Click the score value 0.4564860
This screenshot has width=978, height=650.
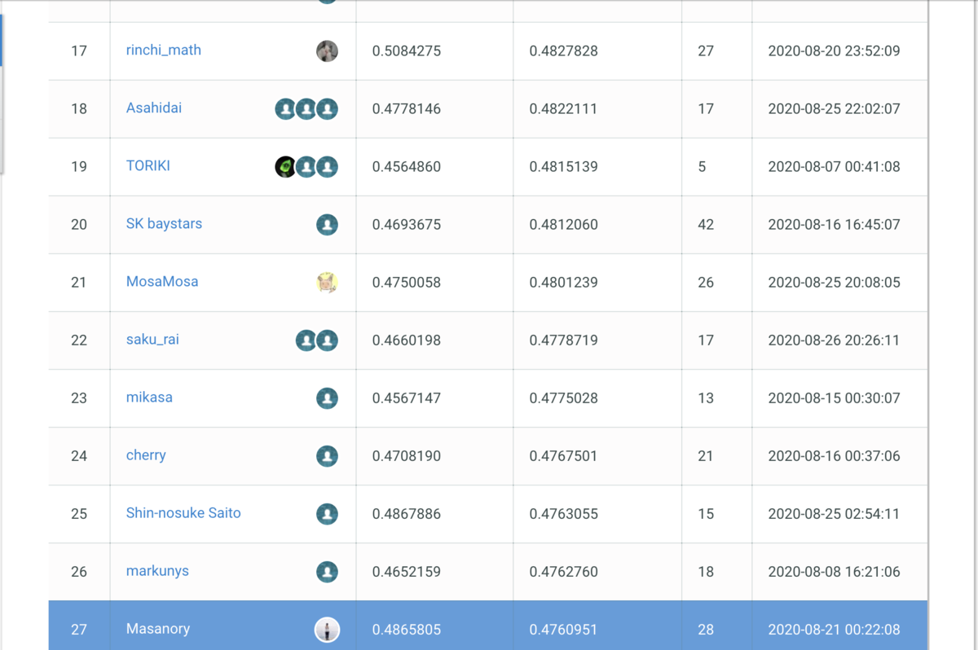(x=407, y=166)
